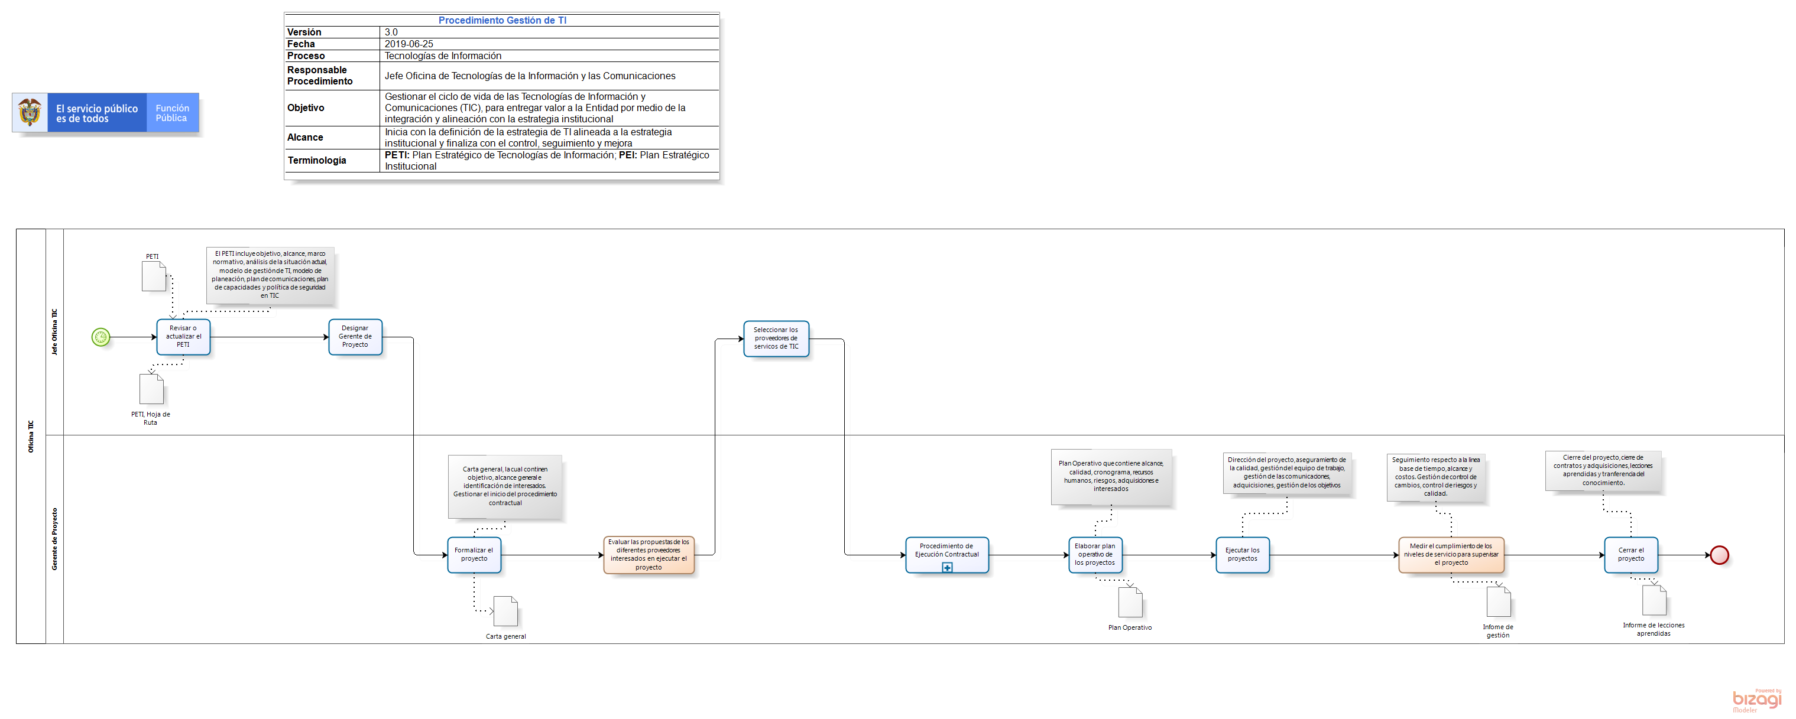This screenshot has width=1796, height=719.
Task: Click the Revisar o actualizar el PETI task
Action: click(x=183, y=337)
